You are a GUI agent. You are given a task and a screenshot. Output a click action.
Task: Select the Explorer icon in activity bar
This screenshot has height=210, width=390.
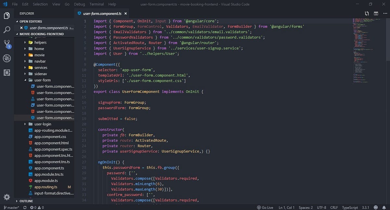7,15
